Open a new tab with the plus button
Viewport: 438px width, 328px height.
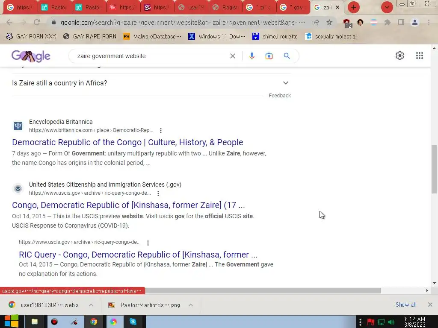[x=354, y=7]
